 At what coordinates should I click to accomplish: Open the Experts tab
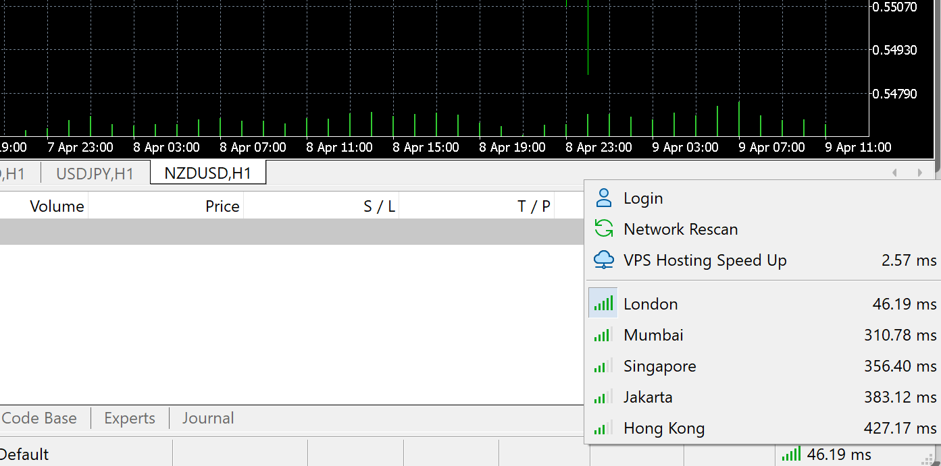click(130, 418)
